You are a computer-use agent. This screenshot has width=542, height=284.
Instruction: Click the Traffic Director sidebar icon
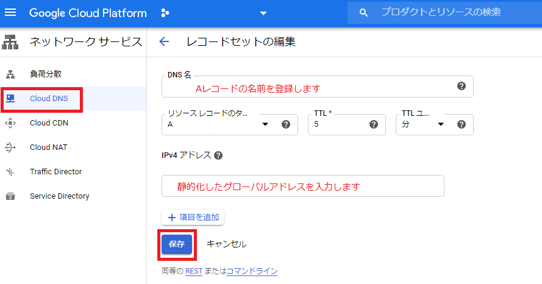pos(10,172)
